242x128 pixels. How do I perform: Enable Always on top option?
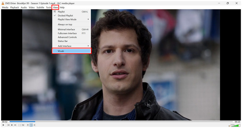pos(72,25)
